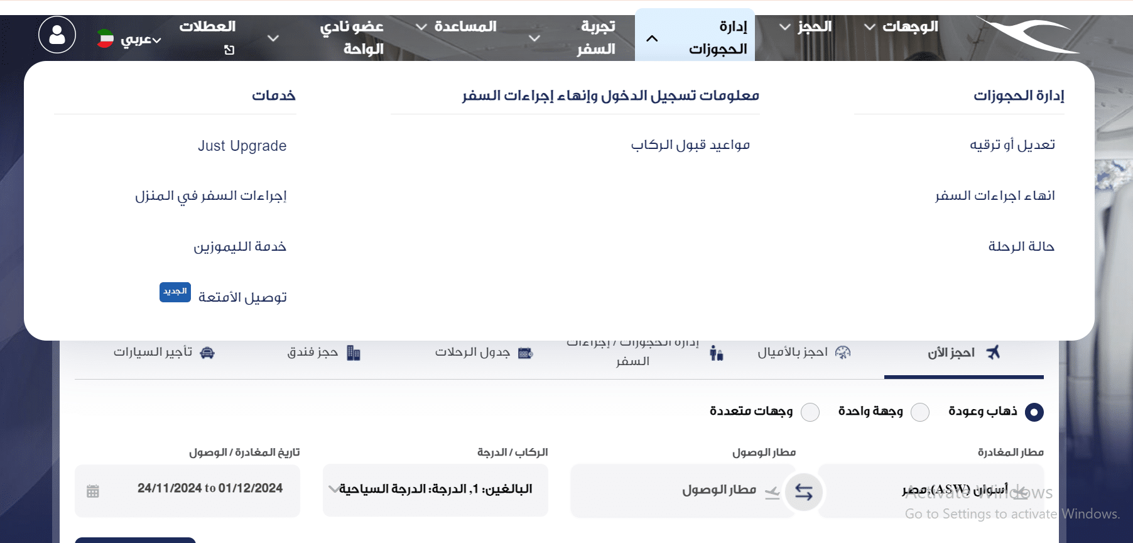Click the خدمات column heading

(x=274, y=96)
